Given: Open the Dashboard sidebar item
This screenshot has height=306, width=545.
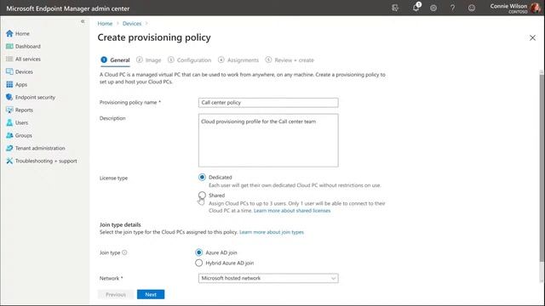Looking at the screenshot, I should click(x=23, y=47).
